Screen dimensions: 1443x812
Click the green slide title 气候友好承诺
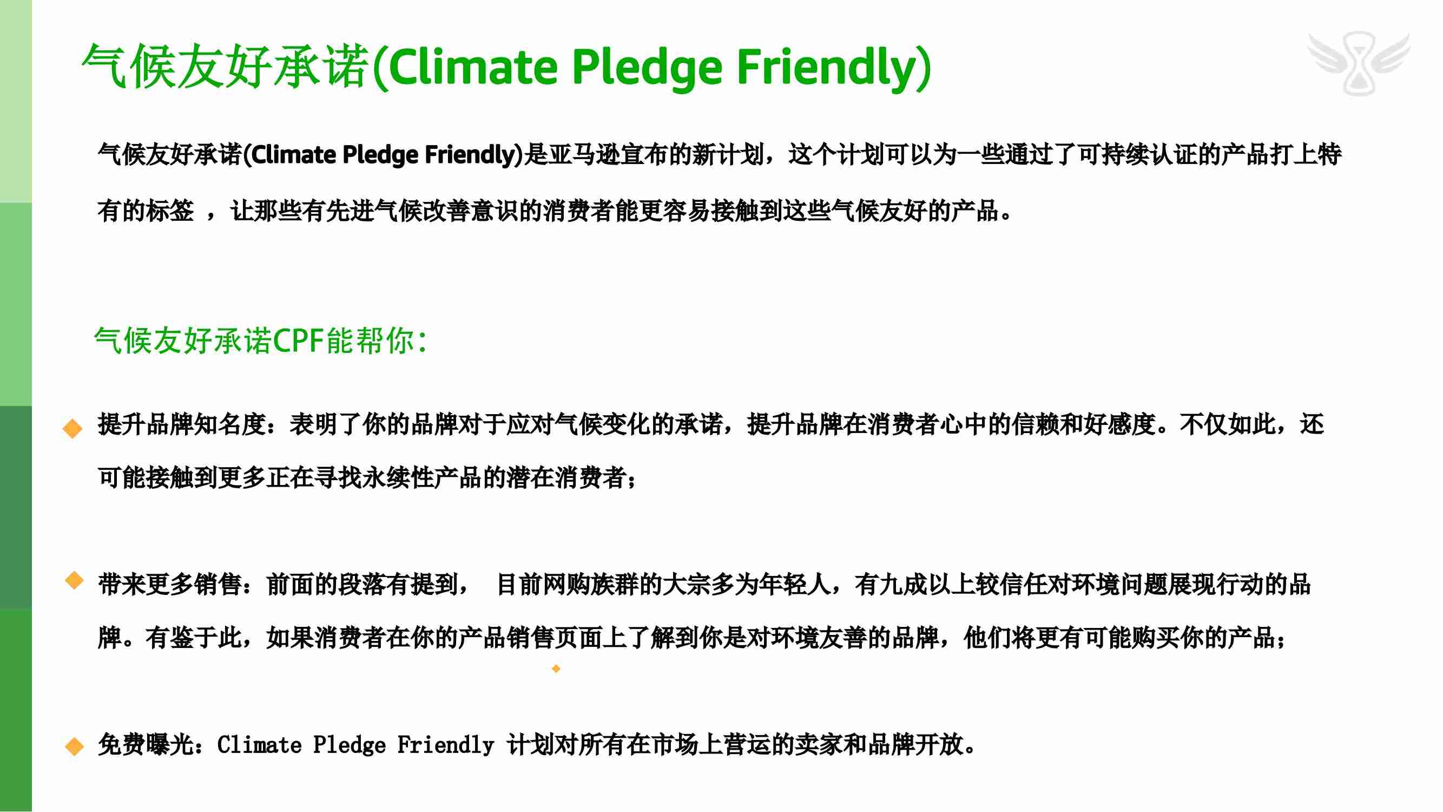click(225, 67)
